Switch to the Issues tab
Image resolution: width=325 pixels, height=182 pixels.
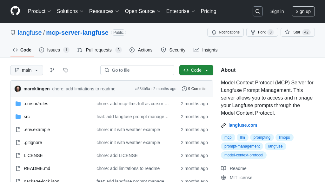(x=54, y=50)
